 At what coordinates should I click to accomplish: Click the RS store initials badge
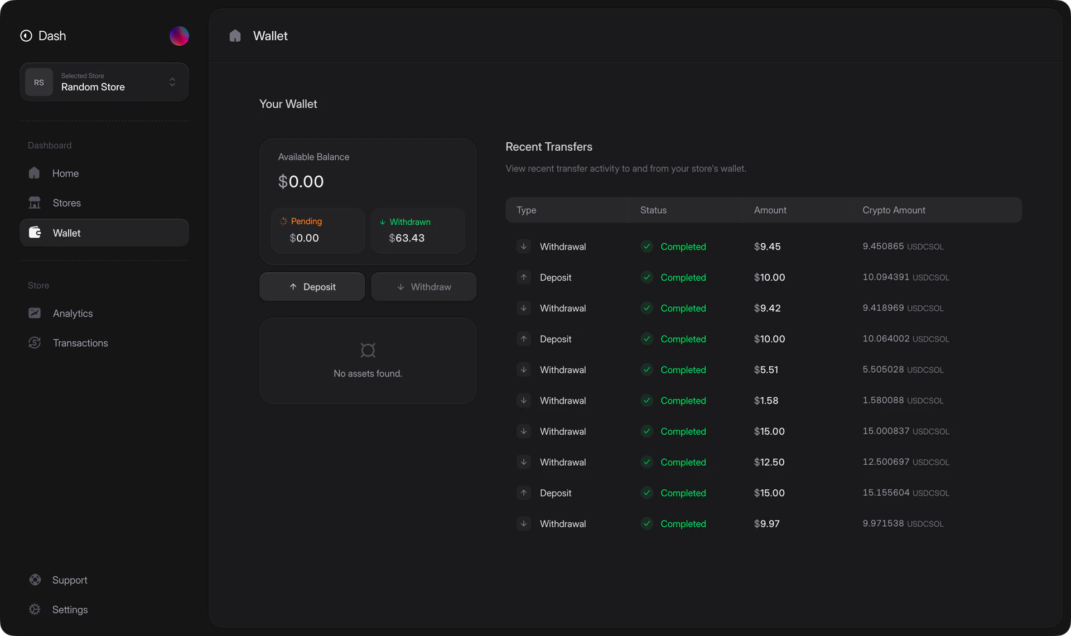pyautogui.click(x=39, y=82)
